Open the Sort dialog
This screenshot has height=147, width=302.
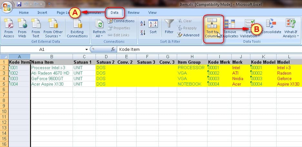point(153,27)
